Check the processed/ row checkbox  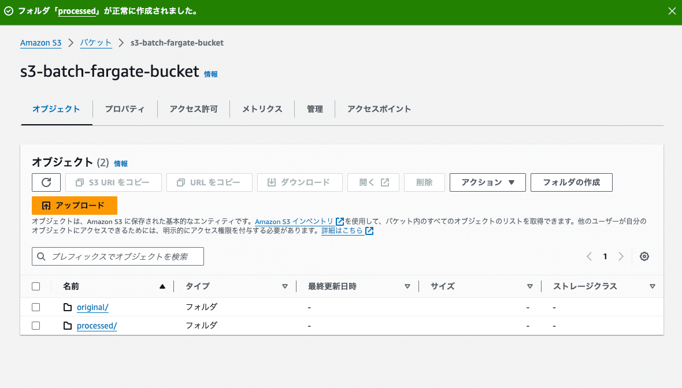tap(36, 326)
